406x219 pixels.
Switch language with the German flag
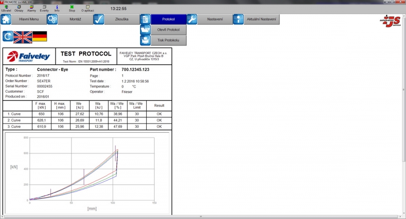click(x=40, y=36)
